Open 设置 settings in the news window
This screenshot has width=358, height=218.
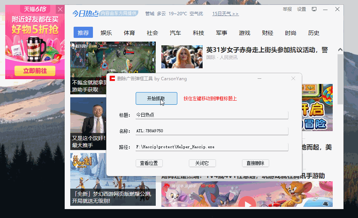pyautogui.click(x=301, y=9)
